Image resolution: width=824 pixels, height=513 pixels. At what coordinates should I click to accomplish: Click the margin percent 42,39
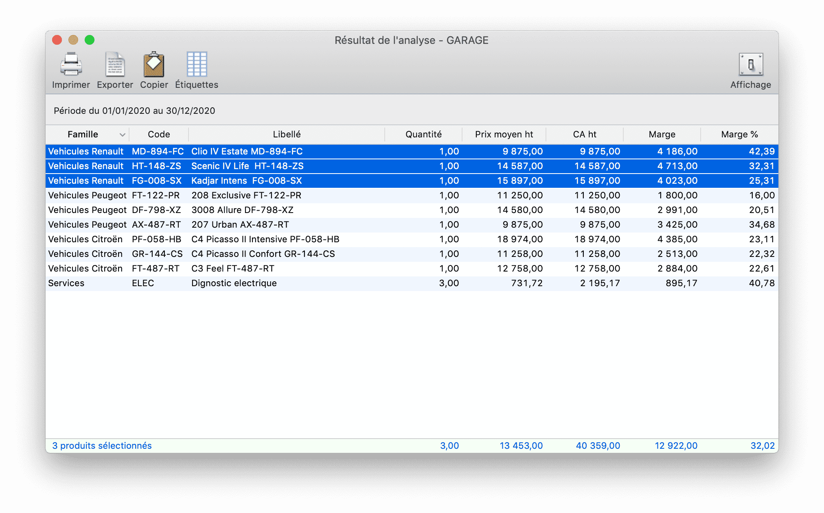click(762, 151)
